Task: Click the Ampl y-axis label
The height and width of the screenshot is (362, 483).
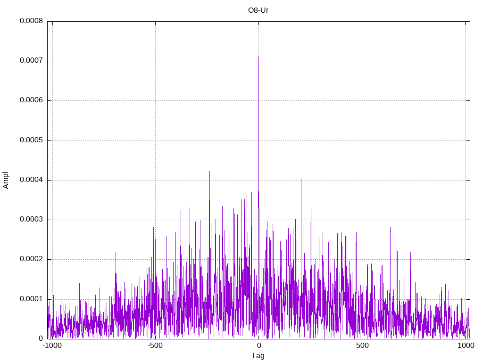Action: click(x=6, y=181)
